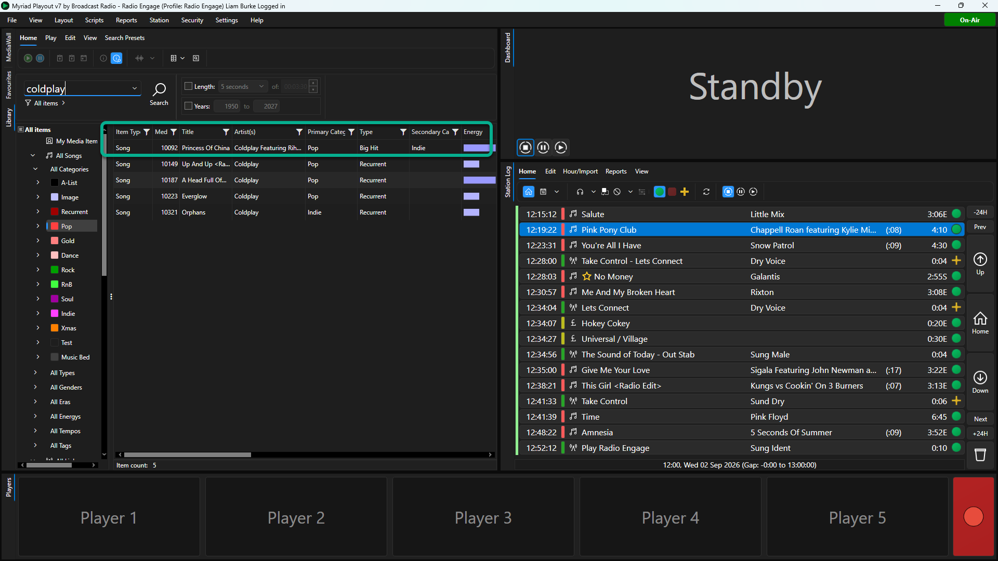The image size is (998, 561).
Task: Click the +24H button
Action: pos(980,433)
